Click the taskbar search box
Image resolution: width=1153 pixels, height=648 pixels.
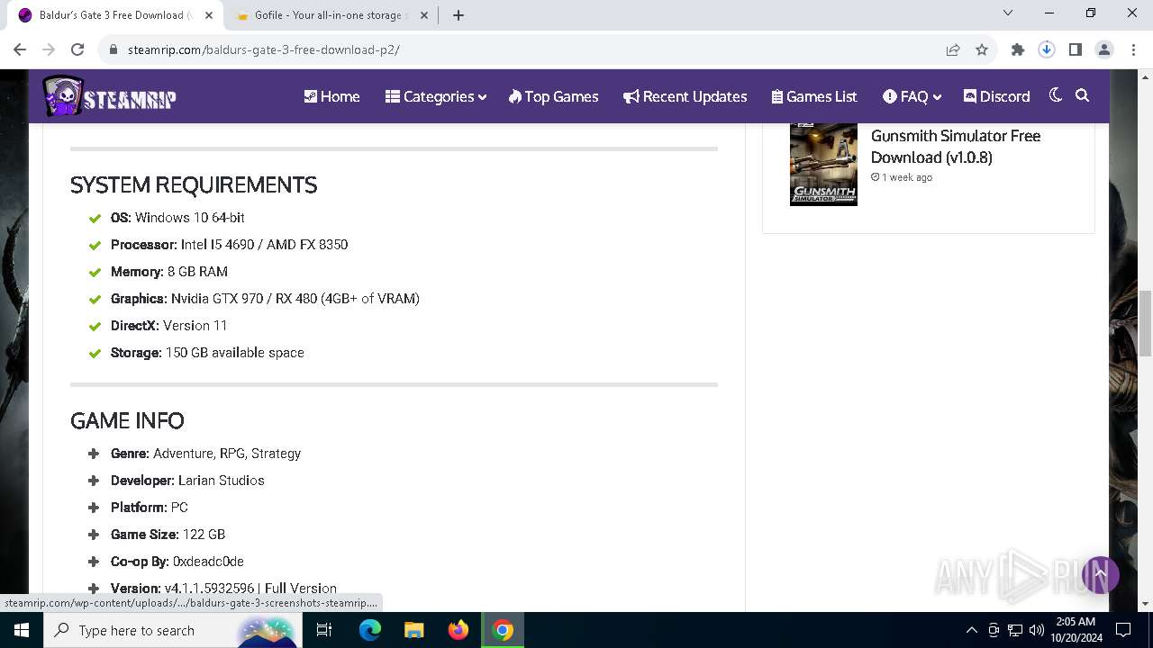coord(174,630)
